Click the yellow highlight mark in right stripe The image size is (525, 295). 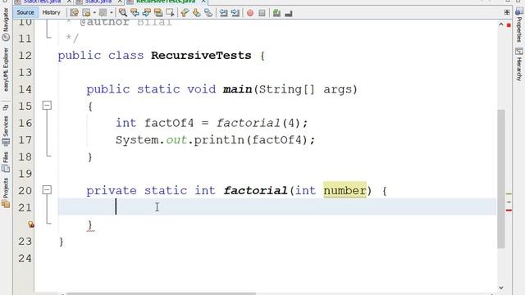pos(509,193)
